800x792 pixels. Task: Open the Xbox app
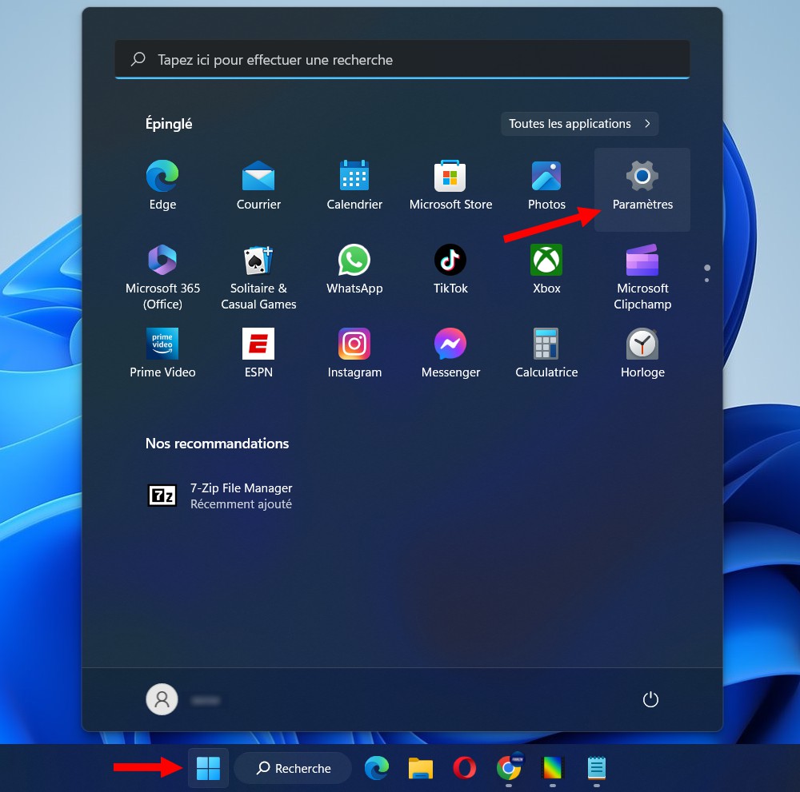tap(546, 268)
